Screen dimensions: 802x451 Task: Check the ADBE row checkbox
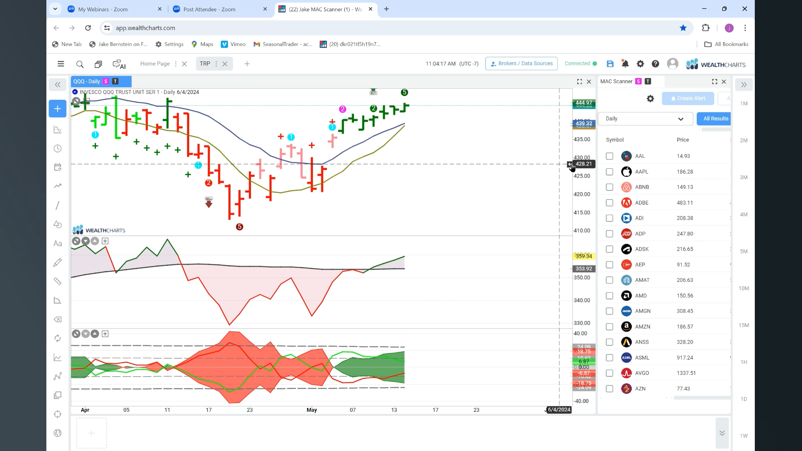[609, 203]
